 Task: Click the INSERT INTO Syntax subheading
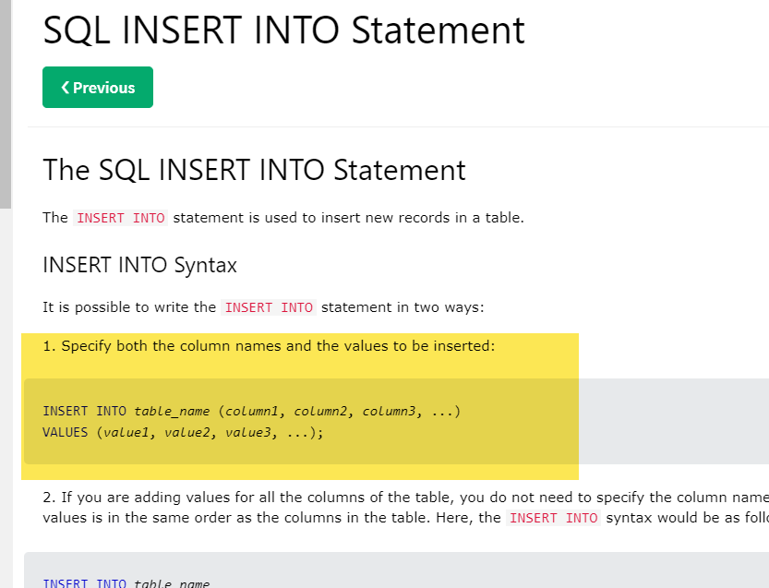[x=139, y=266]
